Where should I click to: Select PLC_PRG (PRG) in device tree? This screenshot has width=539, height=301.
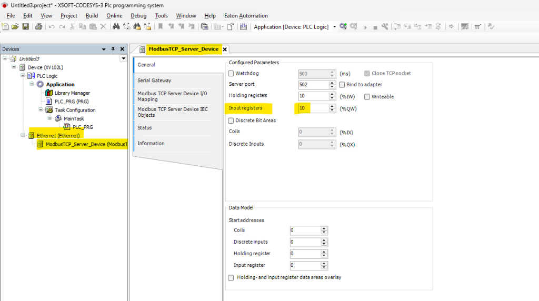(72, 102)
